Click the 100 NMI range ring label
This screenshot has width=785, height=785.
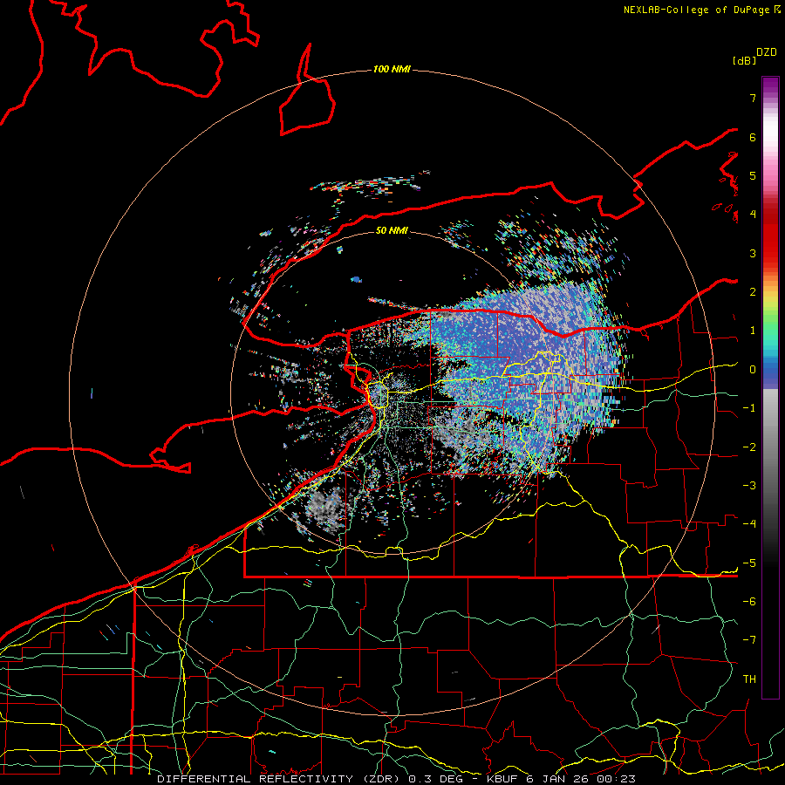click(x=392, y=69)
